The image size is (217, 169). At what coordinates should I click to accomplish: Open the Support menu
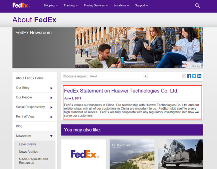point(142,5)
